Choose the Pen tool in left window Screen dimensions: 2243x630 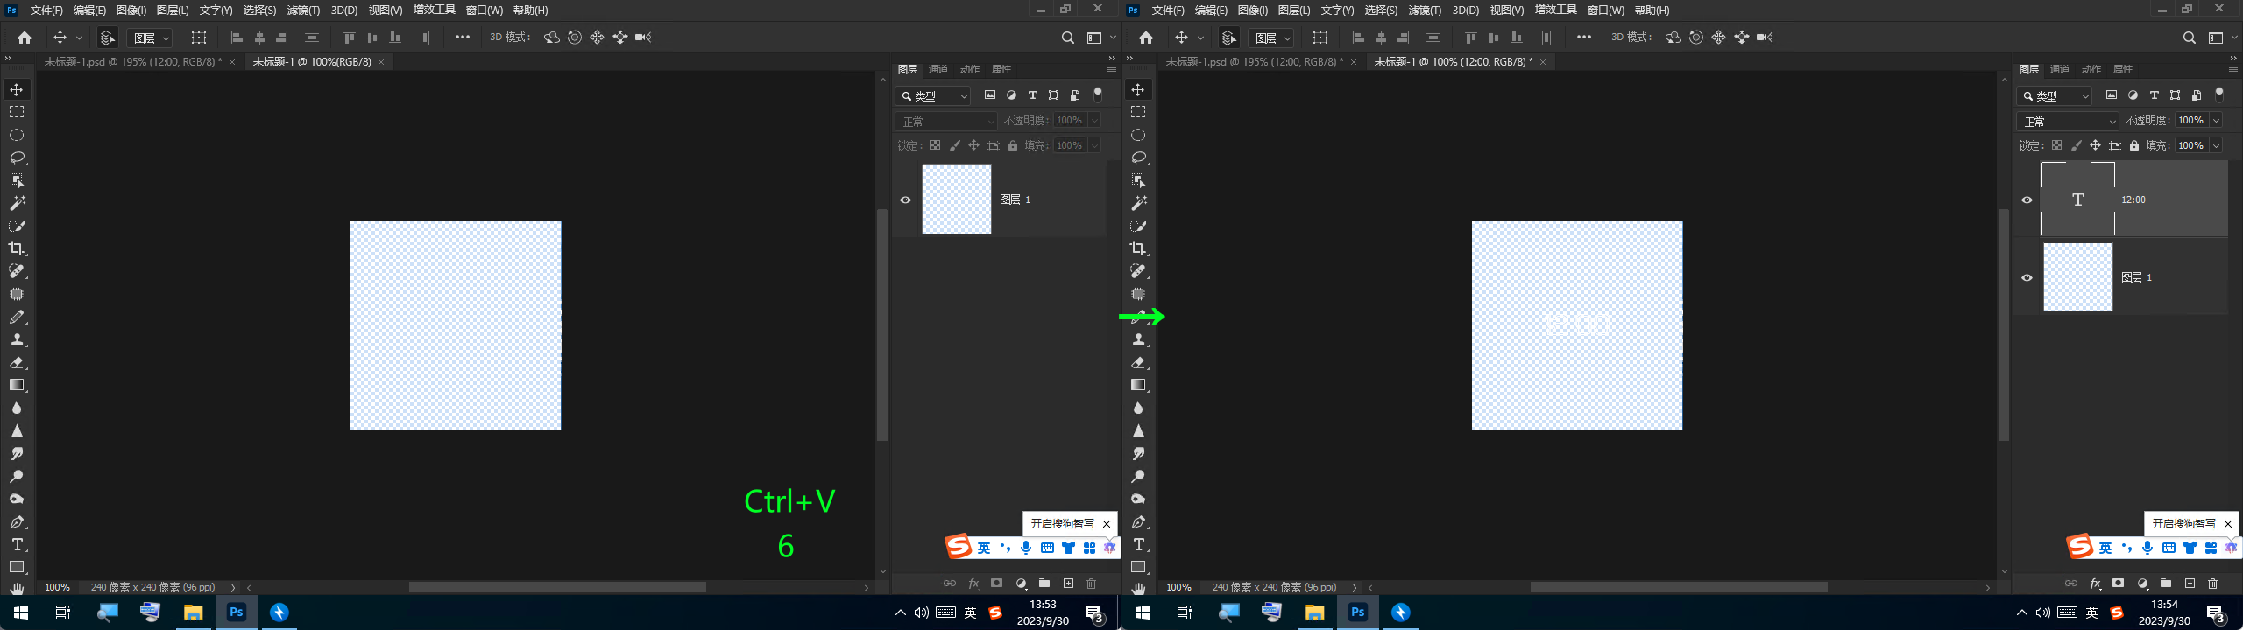[x=17, y=522]
